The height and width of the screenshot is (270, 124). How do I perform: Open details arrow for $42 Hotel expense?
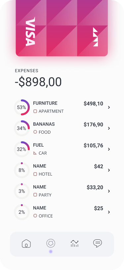(109, 170)
